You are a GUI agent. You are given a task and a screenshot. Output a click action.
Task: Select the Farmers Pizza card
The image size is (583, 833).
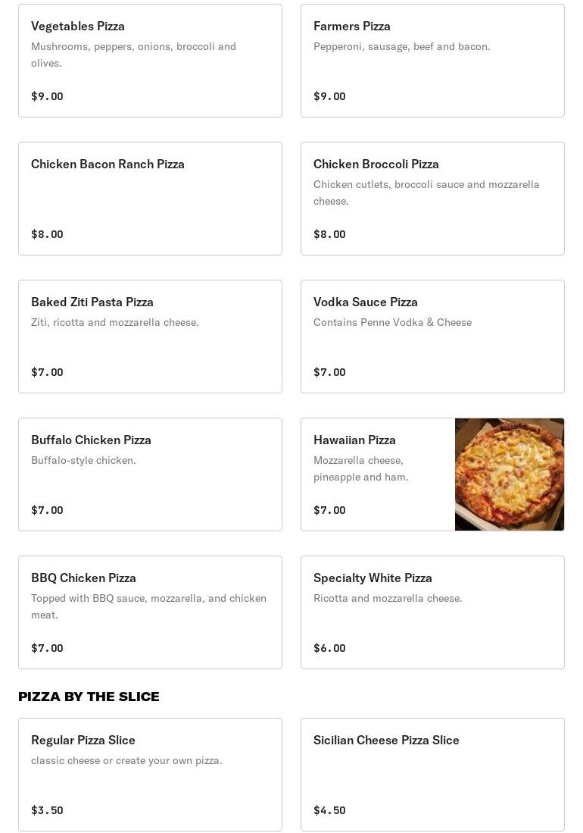coord(432,61)
